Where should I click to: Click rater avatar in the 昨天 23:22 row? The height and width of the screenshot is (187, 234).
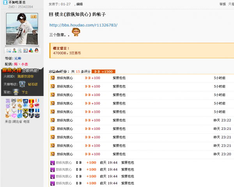click(x=53, y=120)
